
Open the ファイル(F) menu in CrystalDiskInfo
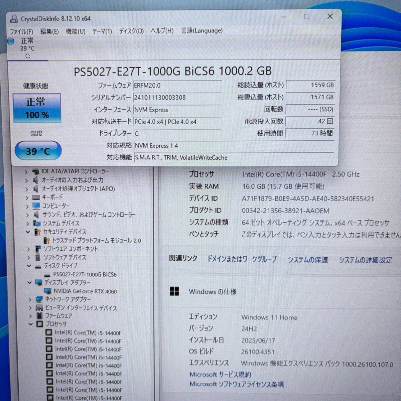[21, 31]
